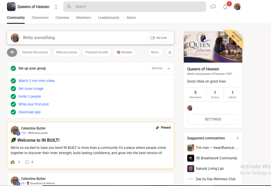Viewport: 271px width, 186px height.
Task: Click user avatar beside Write something
Action: pyautogui.click(x=15, y=38)
